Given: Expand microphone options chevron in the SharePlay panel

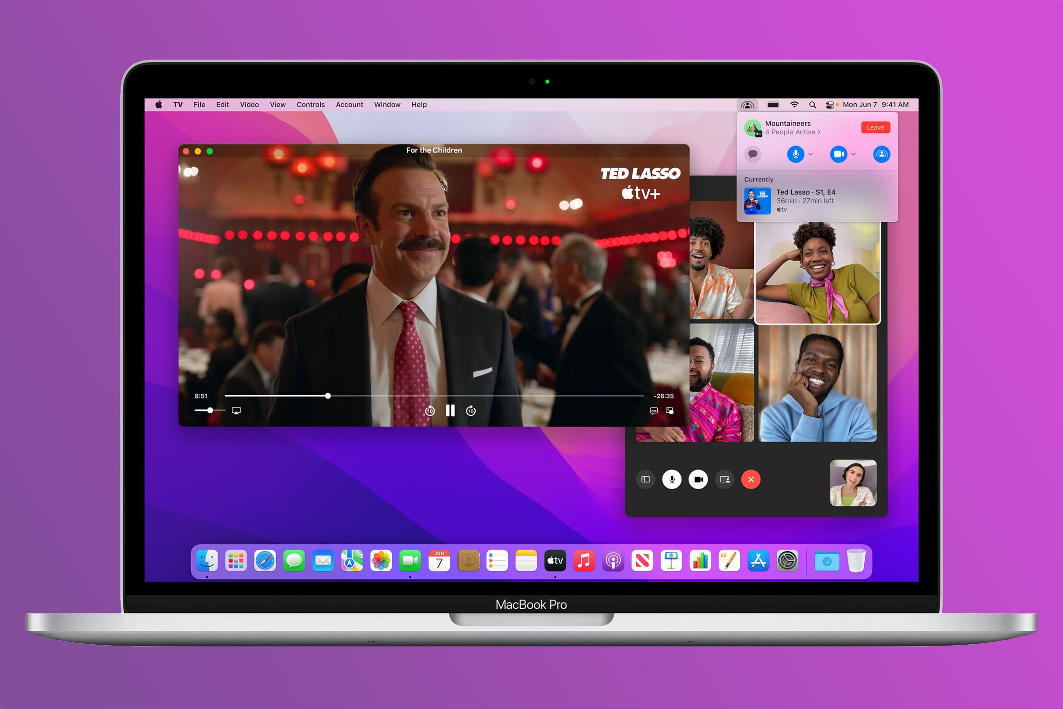Looking at the screenshot, I should click(811, 154).
